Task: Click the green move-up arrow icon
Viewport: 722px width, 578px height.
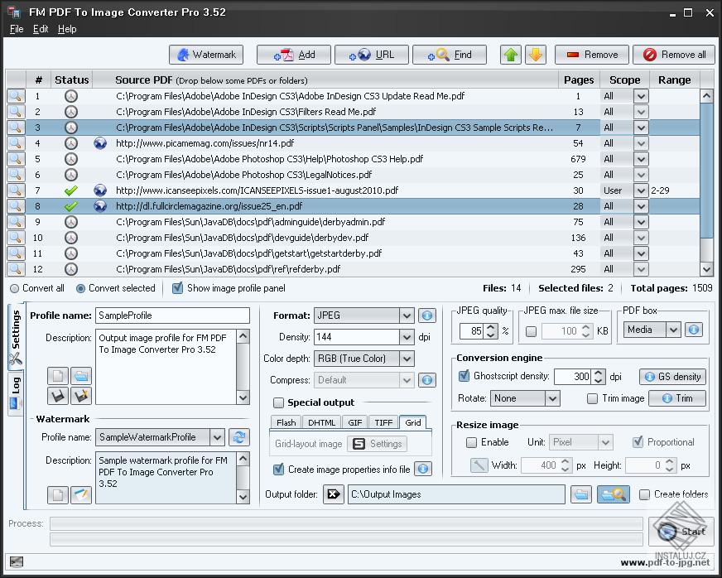Action: [511, 55]
